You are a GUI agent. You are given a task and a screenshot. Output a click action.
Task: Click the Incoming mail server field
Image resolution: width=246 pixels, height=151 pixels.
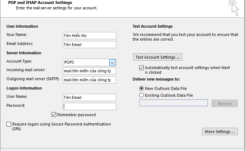tap(89, 71)
